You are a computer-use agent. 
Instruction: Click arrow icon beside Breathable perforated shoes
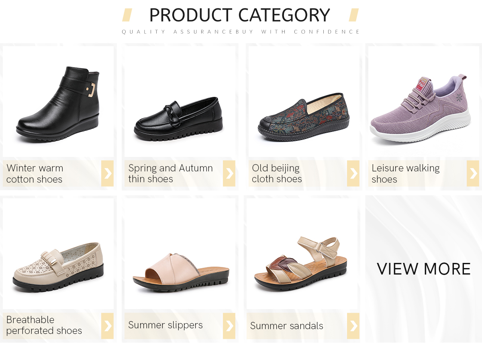click(107, 326)
